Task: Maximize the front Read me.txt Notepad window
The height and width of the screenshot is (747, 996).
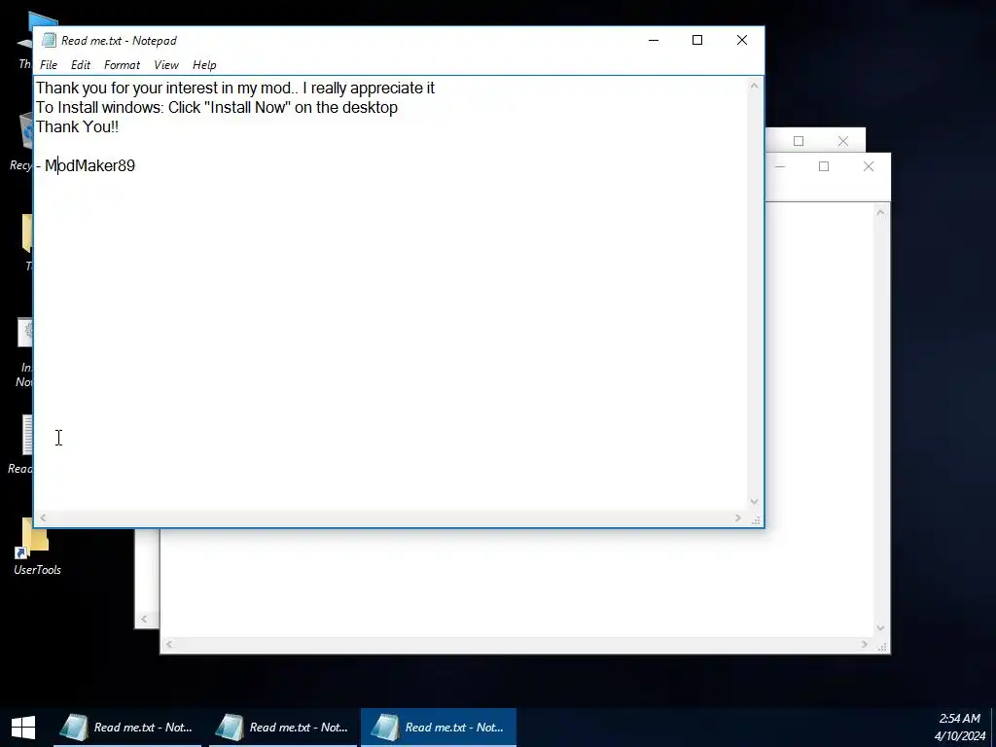Action: pyautogui.click(x=696, y=40)
